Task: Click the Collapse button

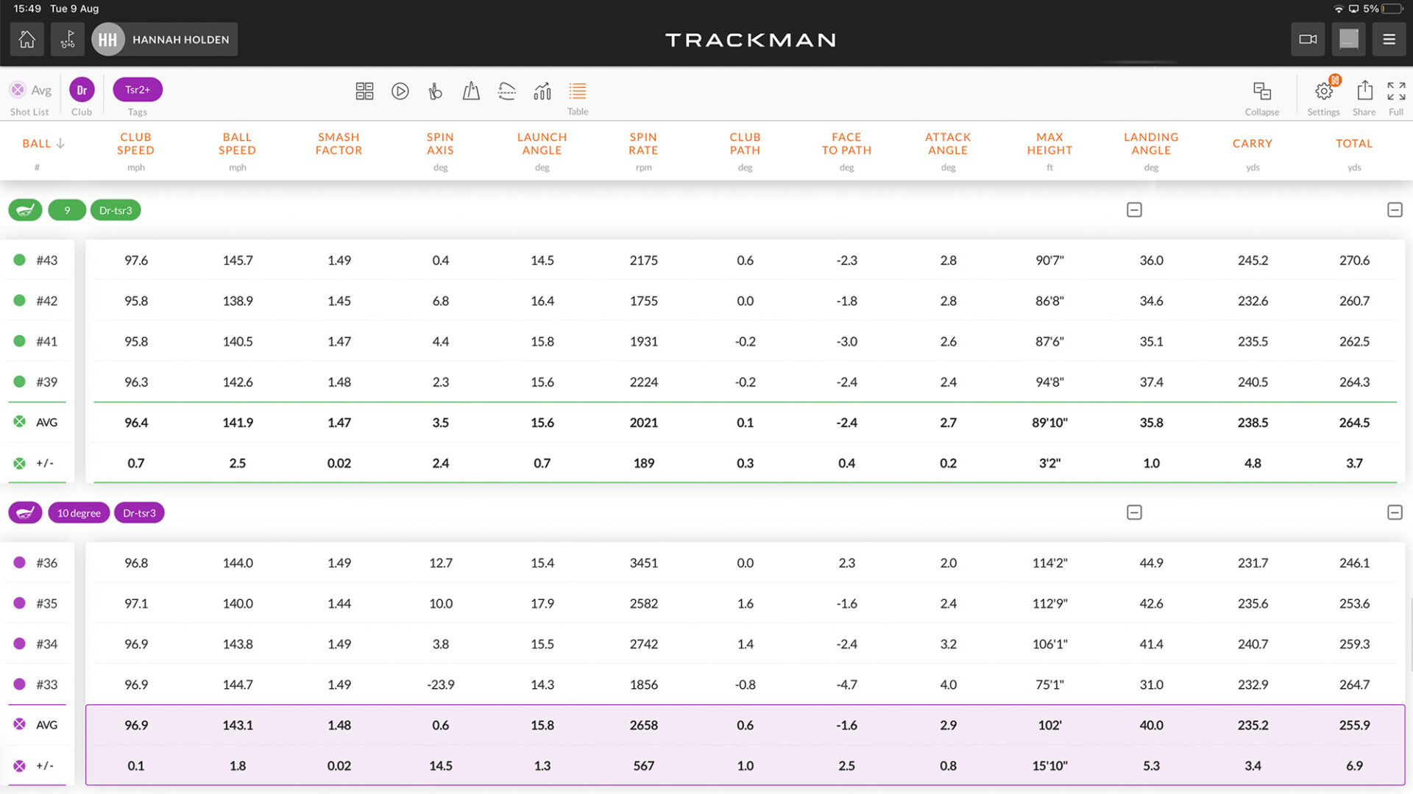Action: click(x=1262, y=91)
